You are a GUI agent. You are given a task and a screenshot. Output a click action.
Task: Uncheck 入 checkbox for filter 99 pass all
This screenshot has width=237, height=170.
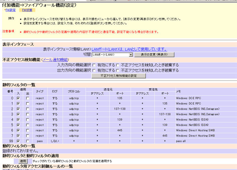pyautogui.click(x=18, y=141)
